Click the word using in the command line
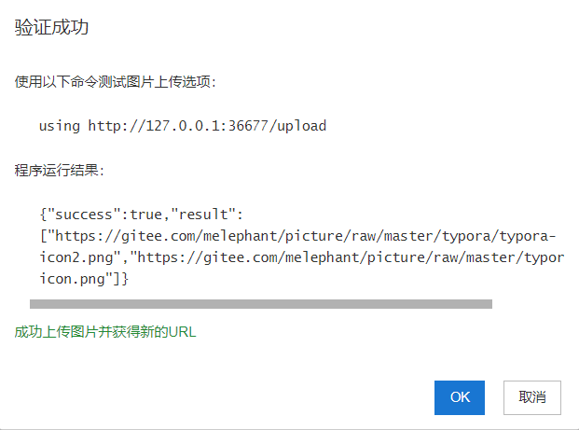Image resolution: width=579 pixels, height=430 pixels. point(60,126)
